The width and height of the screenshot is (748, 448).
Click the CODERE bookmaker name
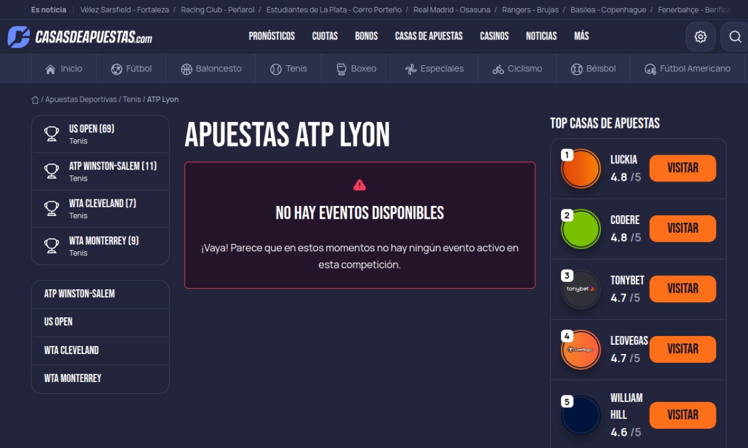pos(625,220)
